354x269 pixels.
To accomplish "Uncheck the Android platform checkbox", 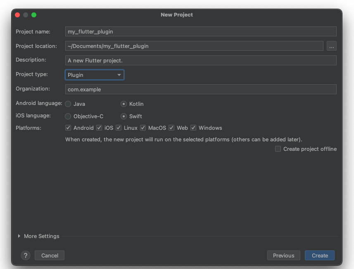I will click(x=68, y=128).
